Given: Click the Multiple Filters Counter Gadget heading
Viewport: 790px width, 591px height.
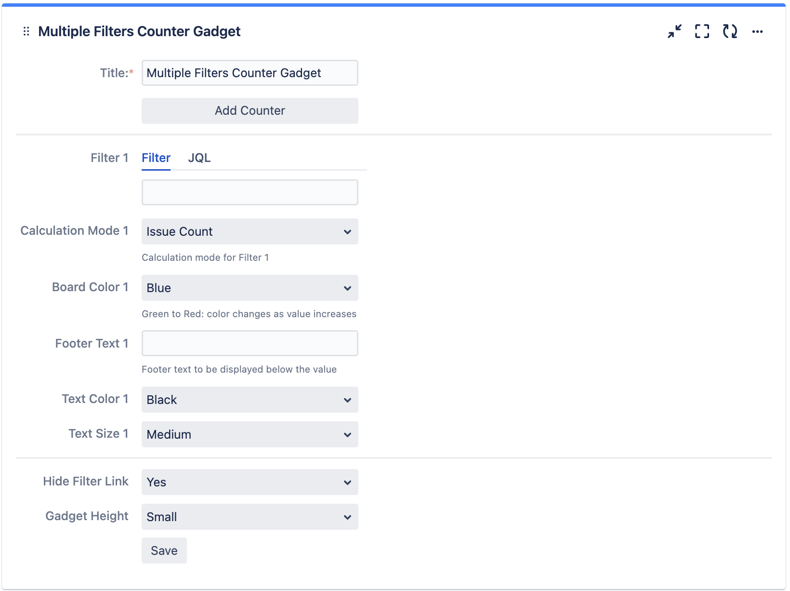Looking at the screenshot, I should coord(139,31).
